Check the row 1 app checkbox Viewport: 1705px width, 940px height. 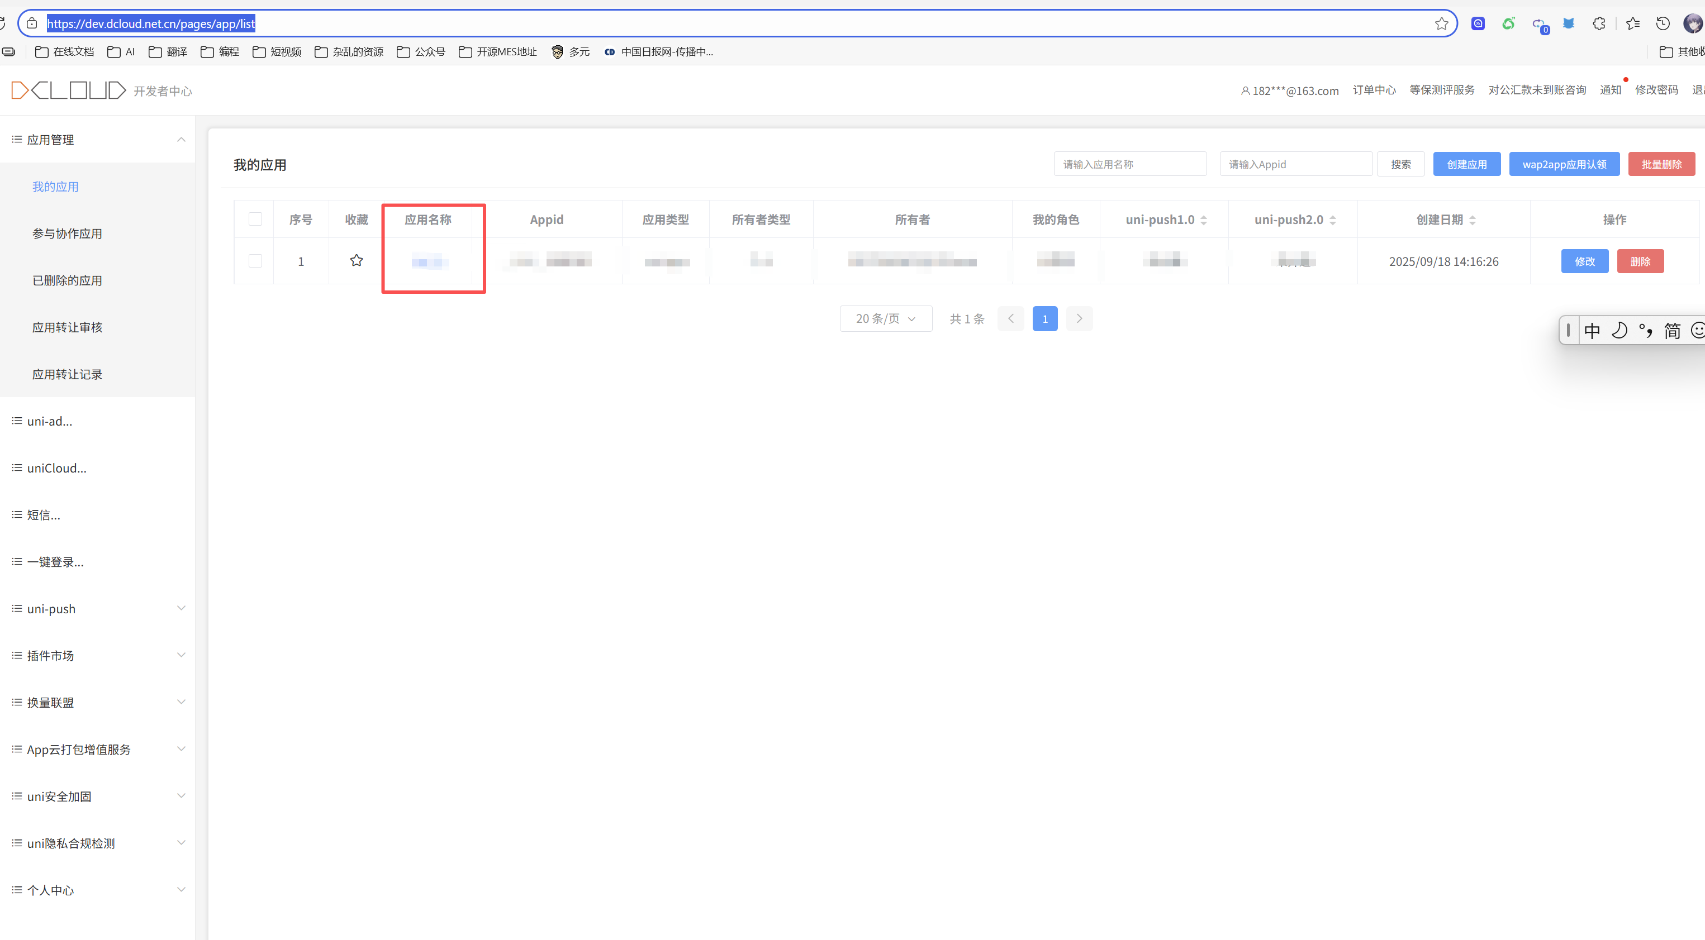pos(255,261)
